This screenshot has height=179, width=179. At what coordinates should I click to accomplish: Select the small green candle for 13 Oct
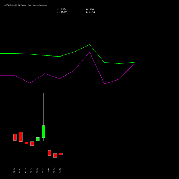pos(38,139)
